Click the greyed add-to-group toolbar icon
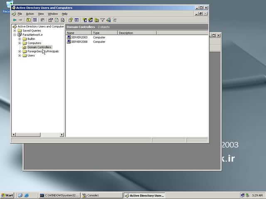266x199 pixels. 115,20
